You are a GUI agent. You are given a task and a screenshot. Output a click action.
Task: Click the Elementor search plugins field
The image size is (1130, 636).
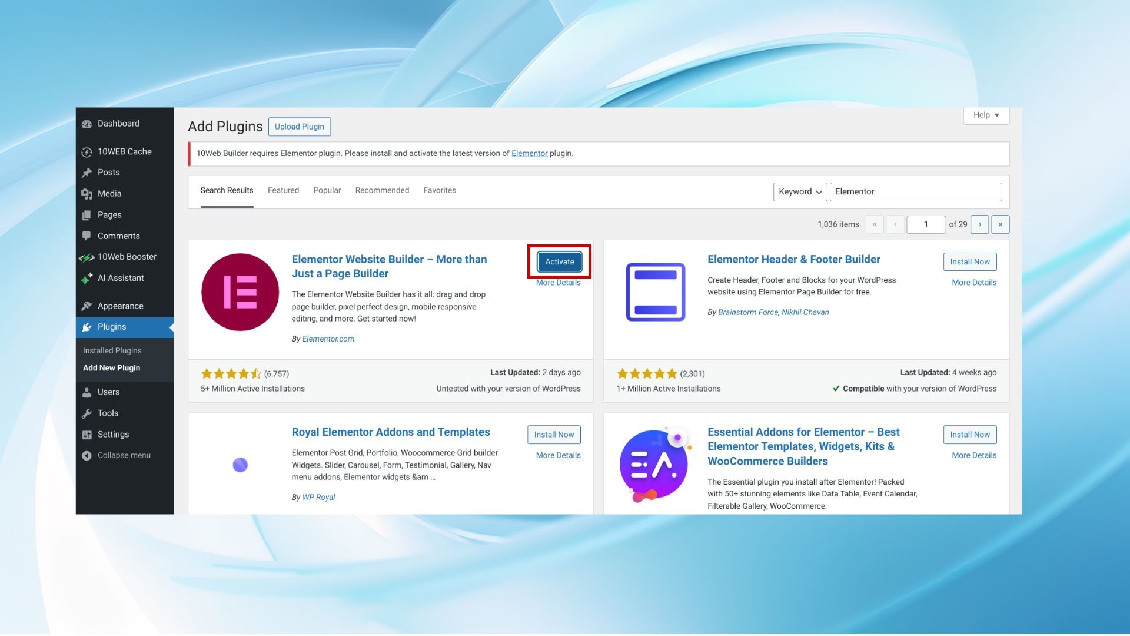915,192
